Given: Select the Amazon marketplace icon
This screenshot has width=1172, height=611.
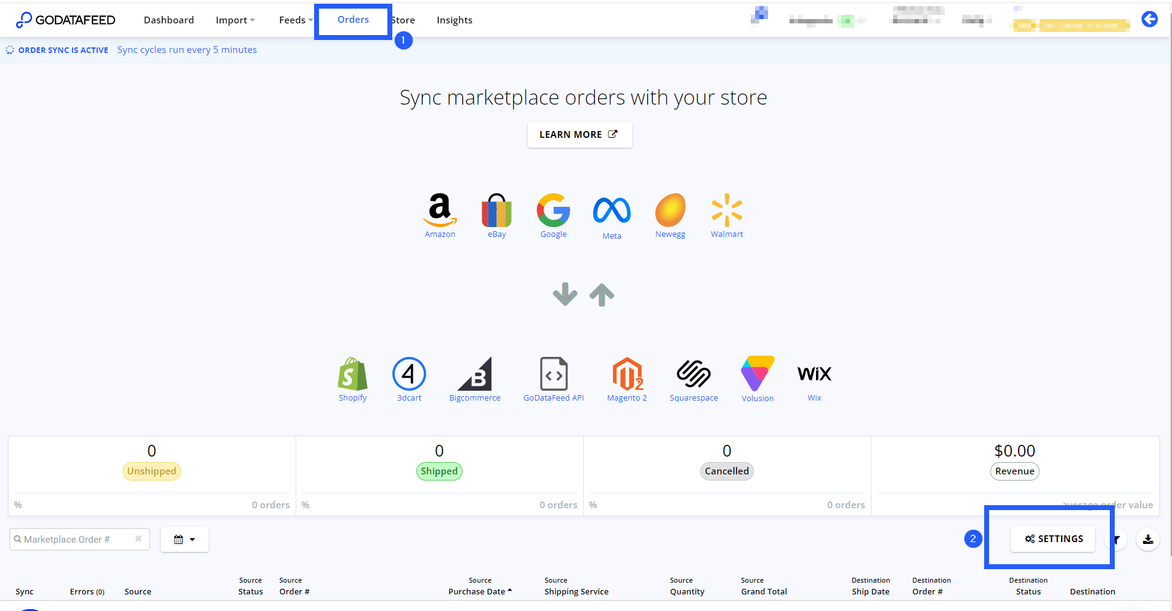Looking at the screenshot, I should coord(440,210).
